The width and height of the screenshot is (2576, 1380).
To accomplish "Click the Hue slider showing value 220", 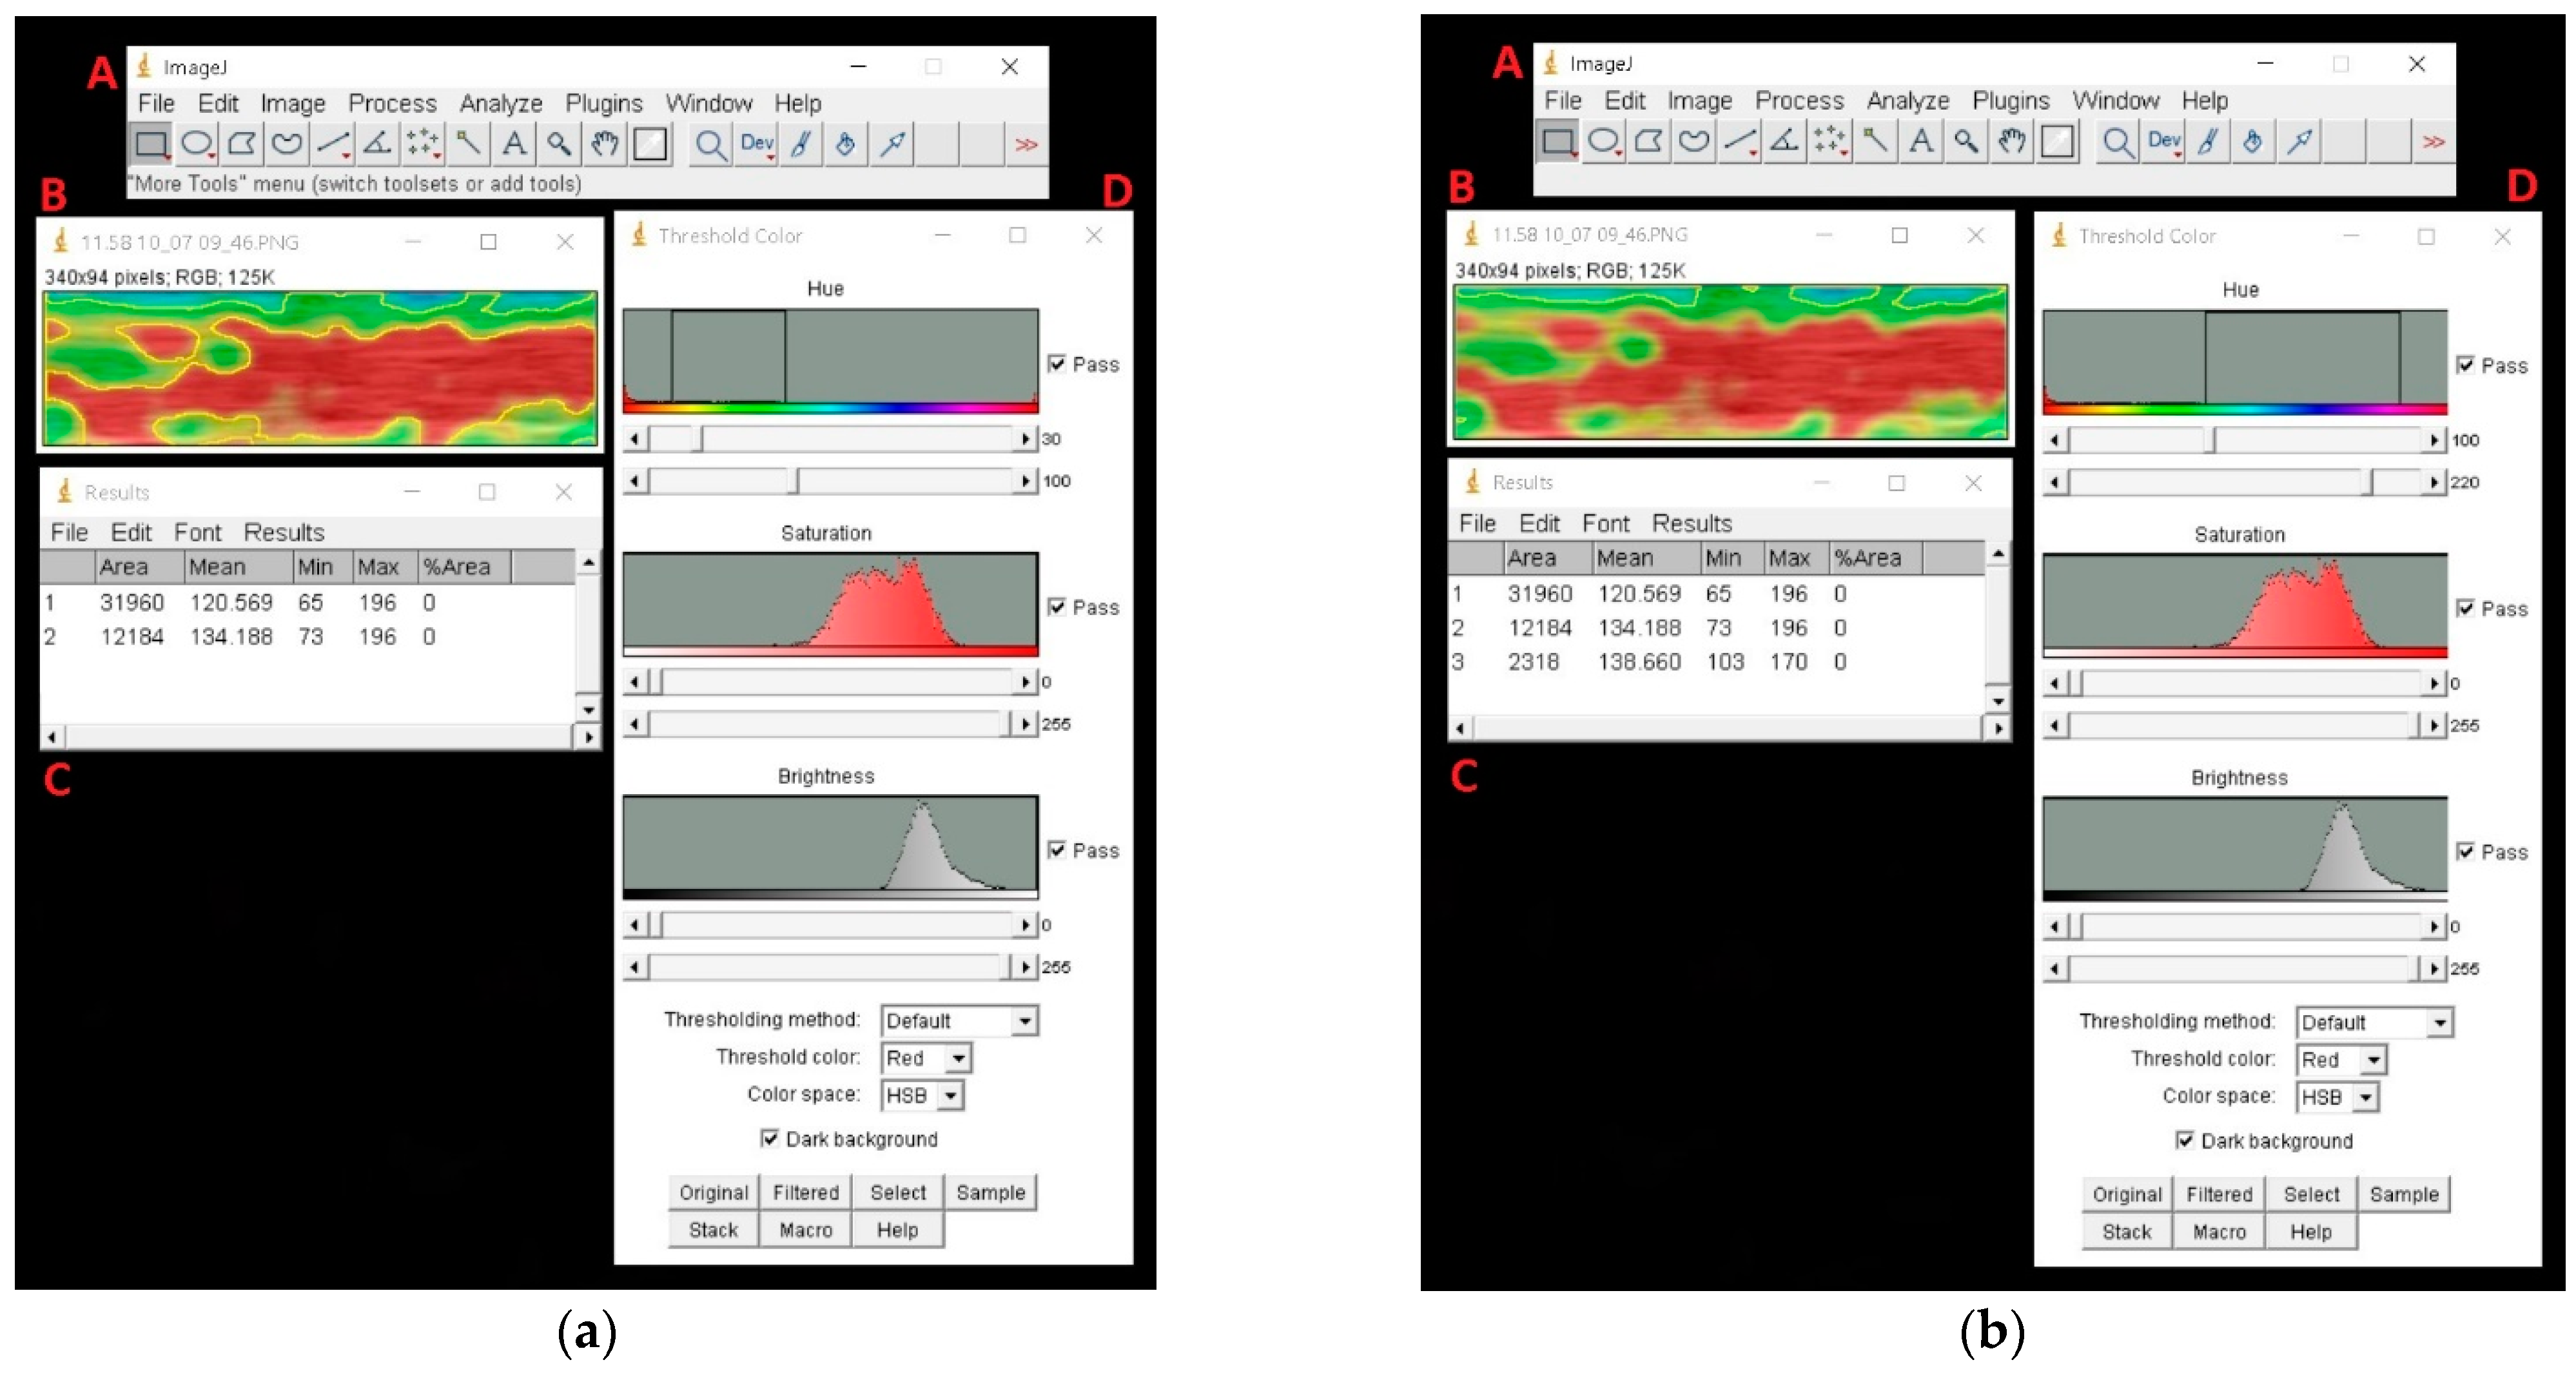I will [x=2367, y=483].
